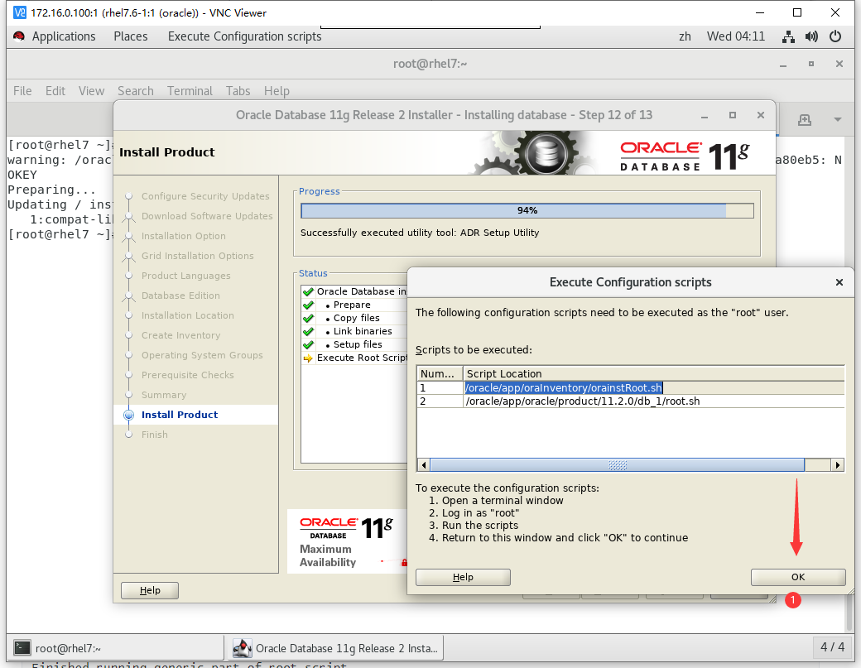The height and width of the screenshot is (668, 861).
Task: Switch to Oracle Database installer taskbar button
Action: [x=335, y=648]
